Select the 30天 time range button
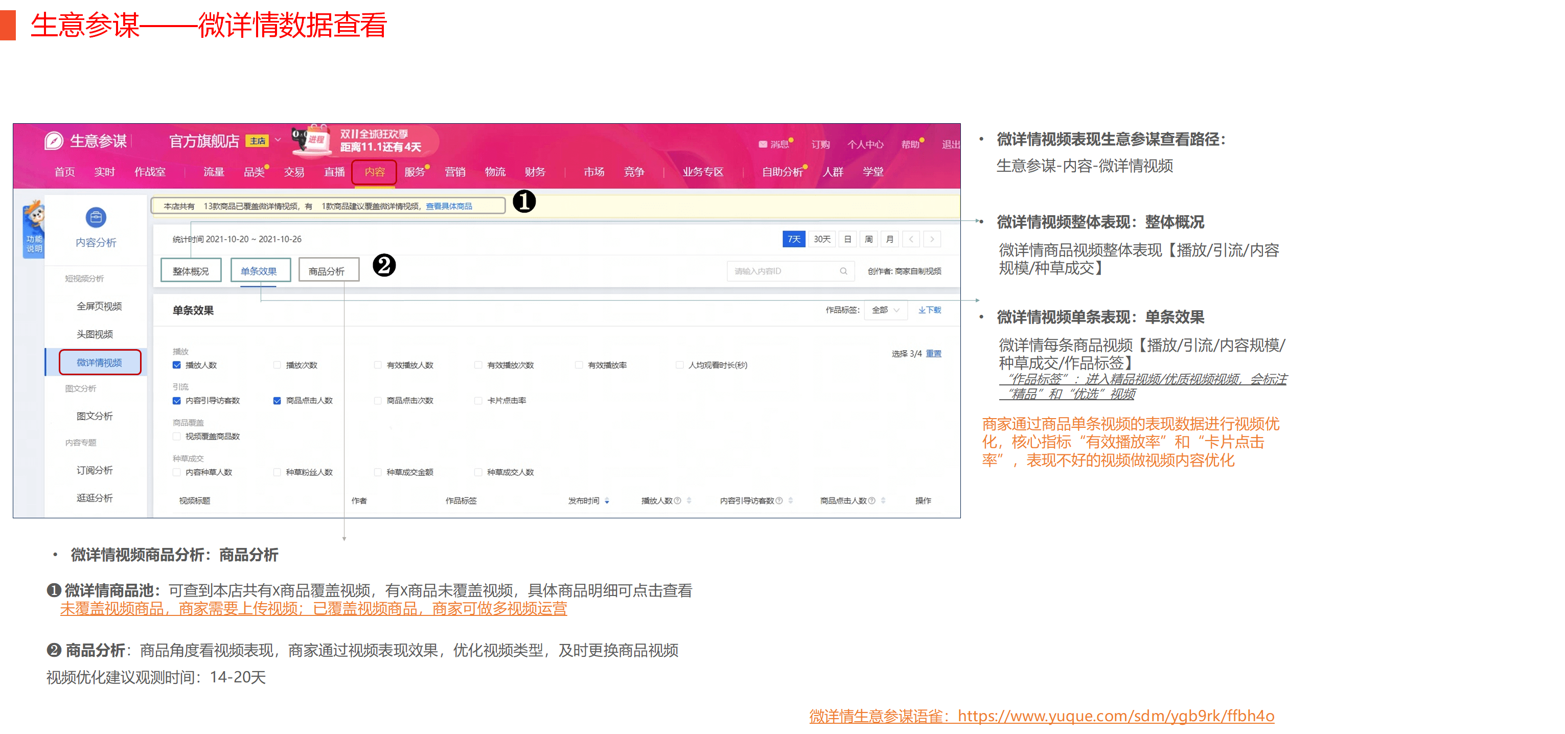 click(821, 239)
